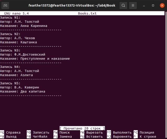Click the 'Прочитано 20 строк' status message
The width and height of the screenshot is (167, 139).
[82, 128]
